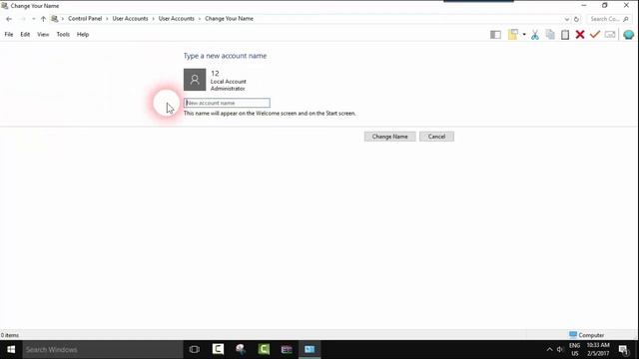Open the File menu
Viewport: 639px width, 359px height.
[9, 35]
